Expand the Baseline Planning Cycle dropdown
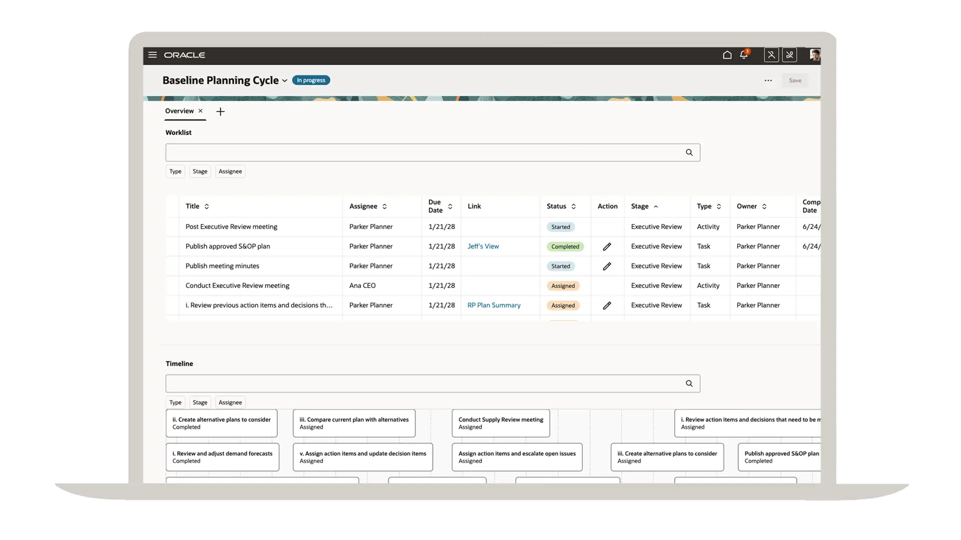Image resolution: width=961 pixels, height=540 pixels. [285, 80]
